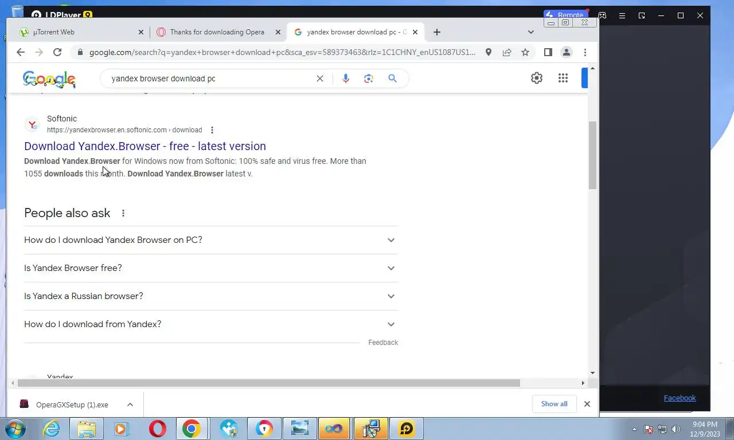Screen dimensions: 734x440
Task: Click the volume tray icon
Action: [676, 429]
